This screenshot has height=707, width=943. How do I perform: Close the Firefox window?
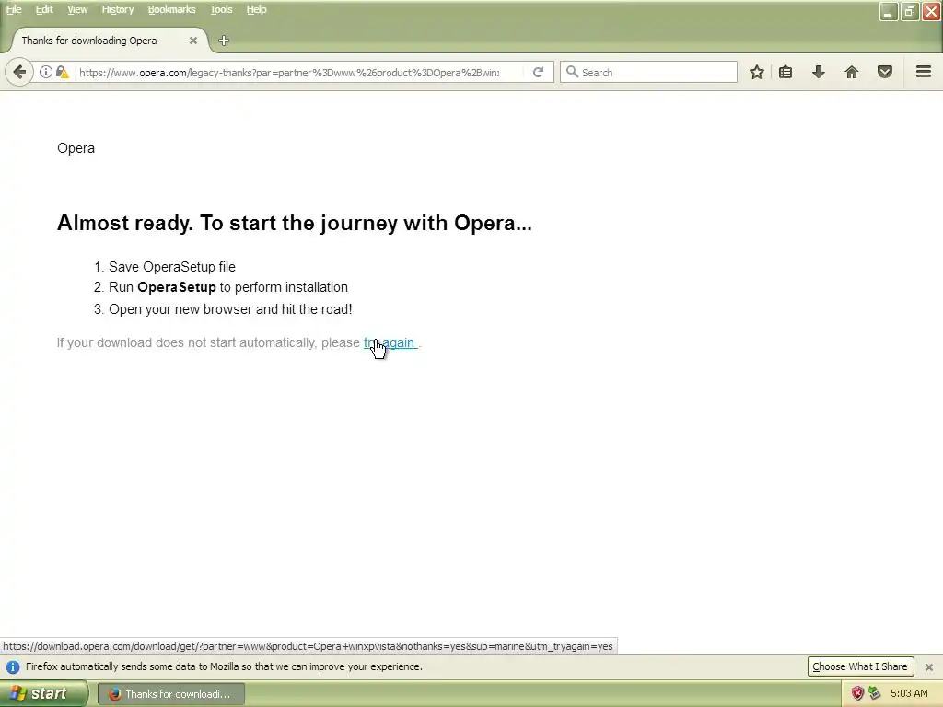pyautogui.click(x=931, y=11)
